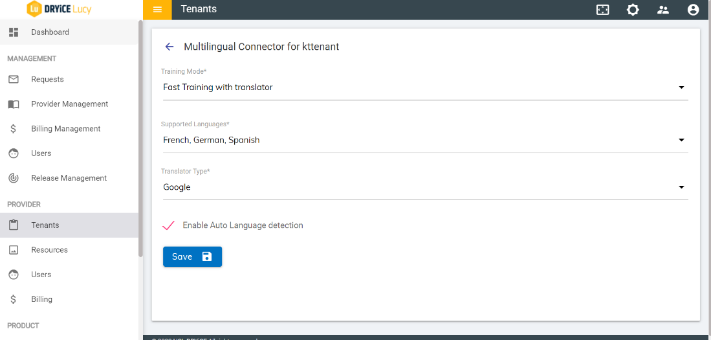
Task: Go back using the left arrow icon
Action: coord(170,47)
